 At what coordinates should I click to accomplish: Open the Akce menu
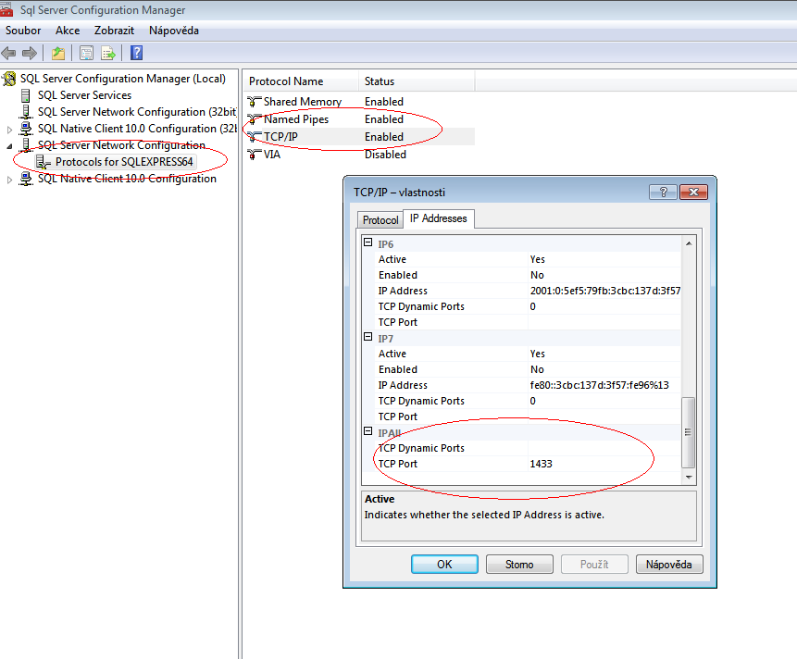point(68,31)
